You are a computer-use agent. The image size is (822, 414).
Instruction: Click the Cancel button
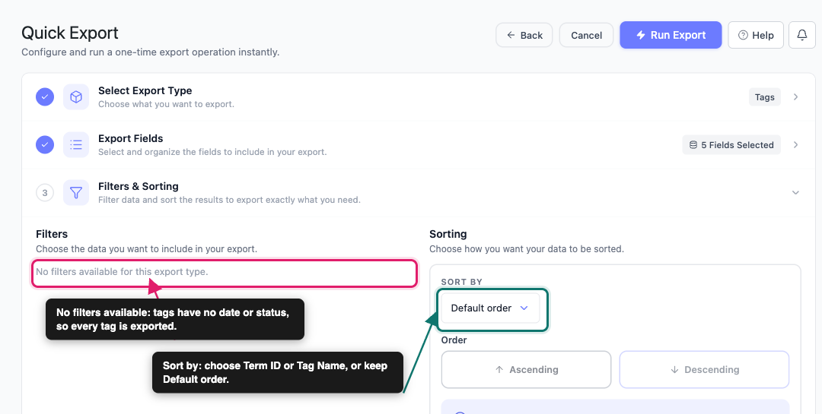[x=586, y=35]
